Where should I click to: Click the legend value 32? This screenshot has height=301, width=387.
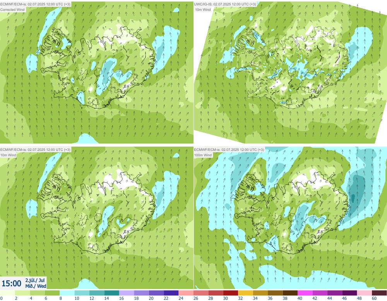[240, 298]
